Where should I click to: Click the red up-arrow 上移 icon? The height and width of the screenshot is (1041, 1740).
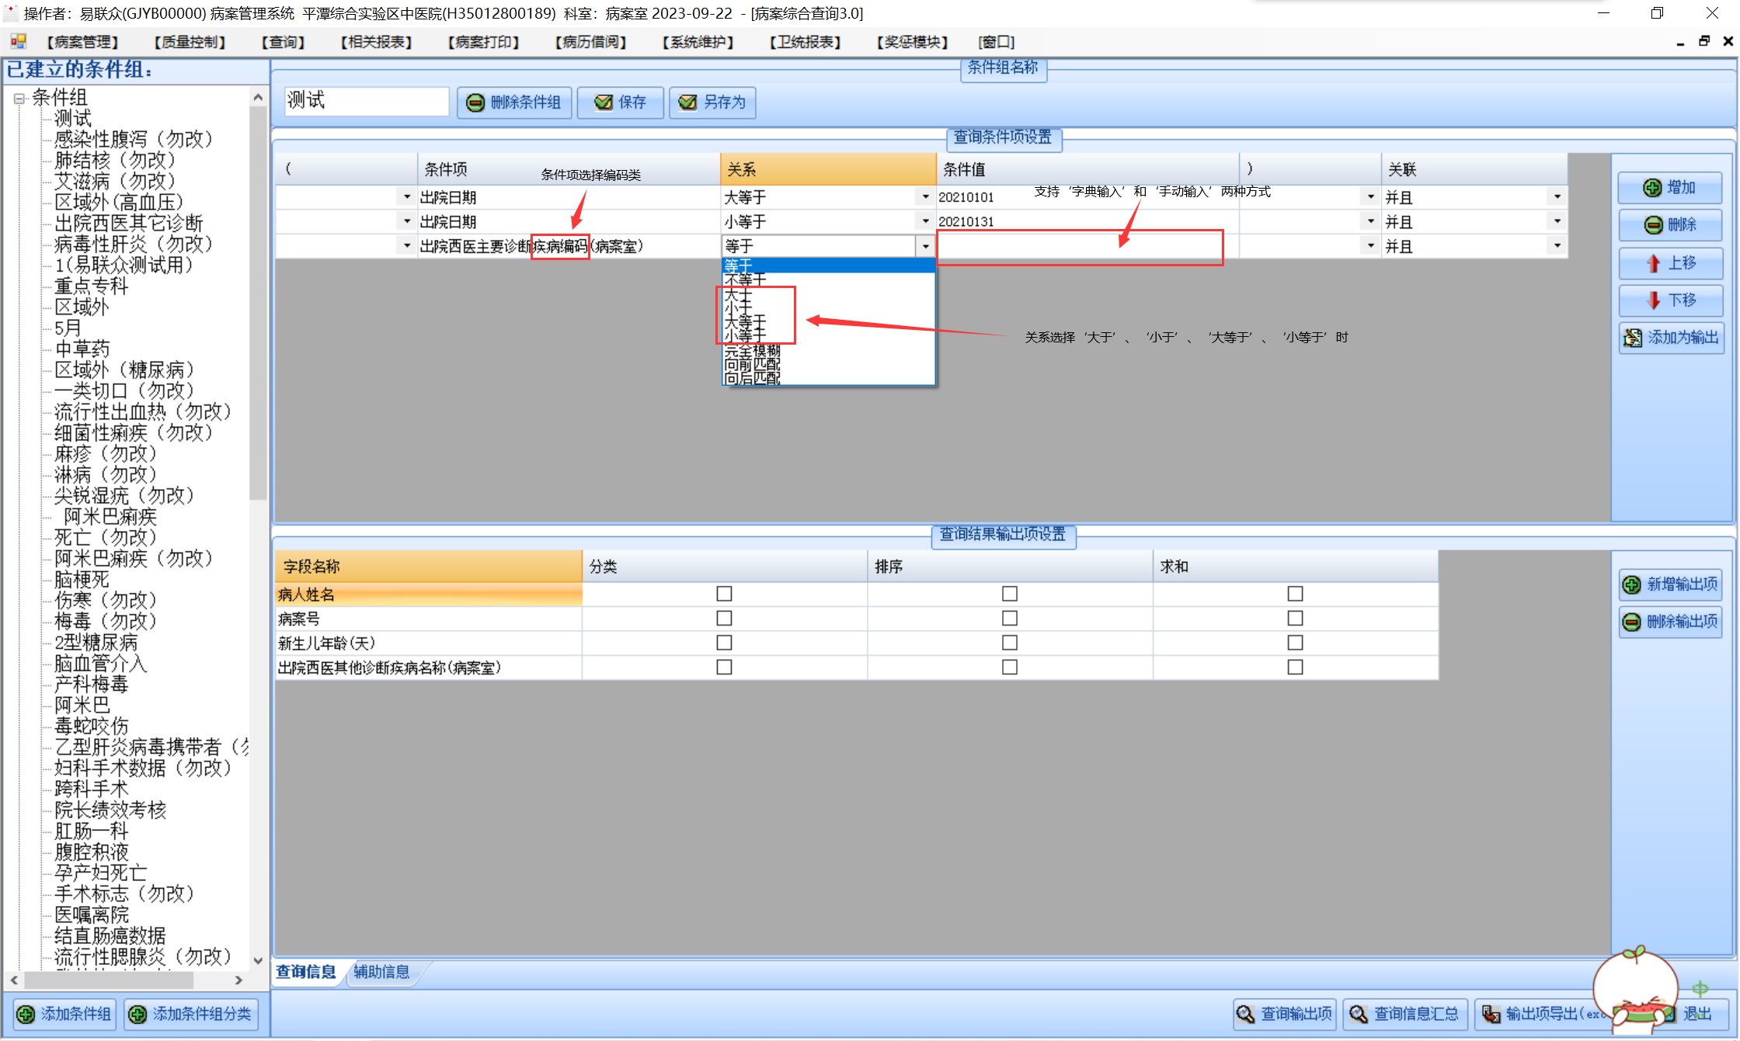tap(1653, 263)
